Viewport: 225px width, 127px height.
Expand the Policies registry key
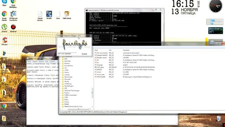coord(61,102)
